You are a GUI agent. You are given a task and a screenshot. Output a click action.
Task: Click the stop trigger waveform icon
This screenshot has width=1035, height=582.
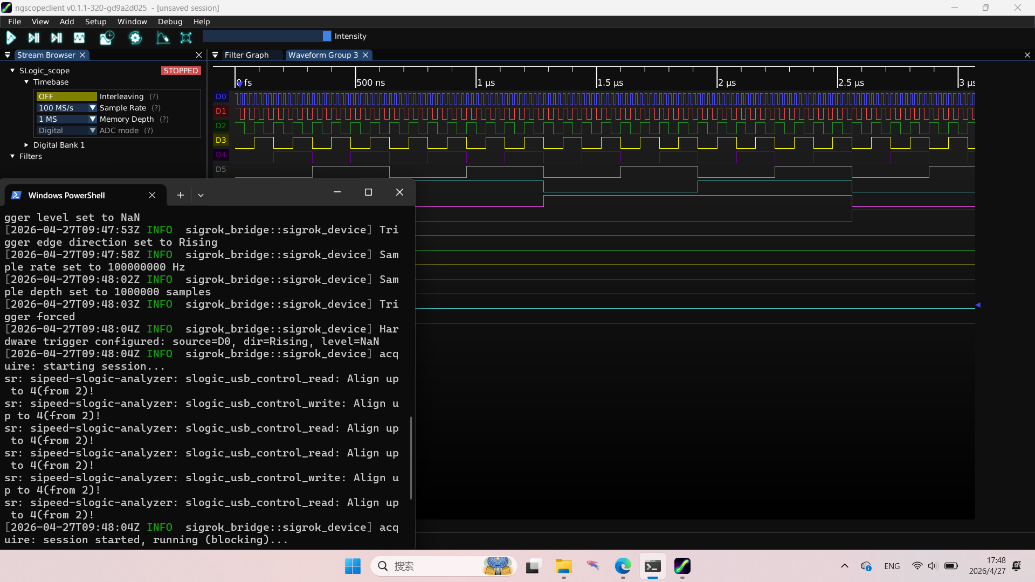click(x=79, y=38)
